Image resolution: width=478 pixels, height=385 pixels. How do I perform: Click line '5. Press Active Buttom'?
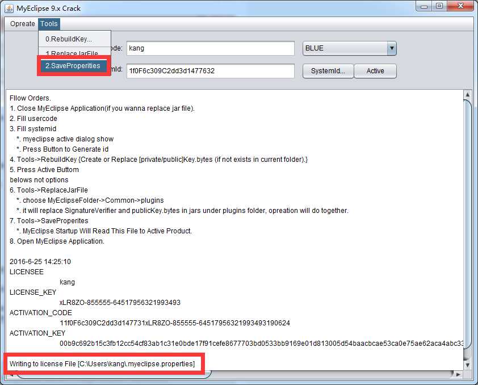(44, 170)
